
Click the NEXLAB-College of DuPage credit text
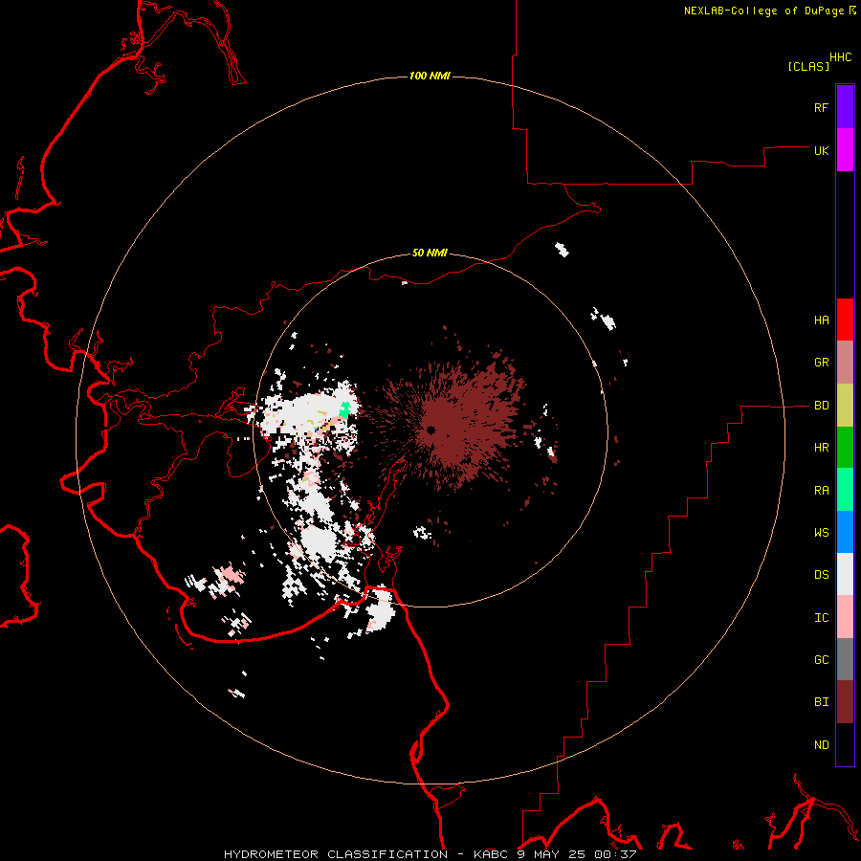click(x=763, y=11)
